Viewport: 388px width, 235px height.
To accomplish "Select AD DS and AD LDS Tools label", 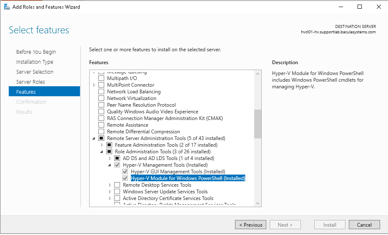I will point(168,158).
